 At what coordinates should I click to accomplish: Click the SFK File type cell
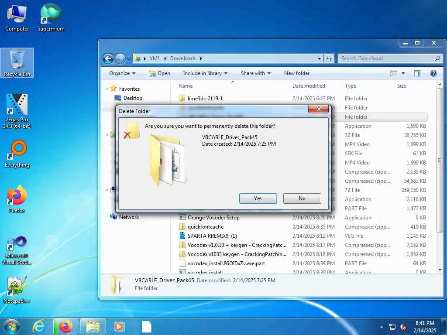[x=354, y=154]
